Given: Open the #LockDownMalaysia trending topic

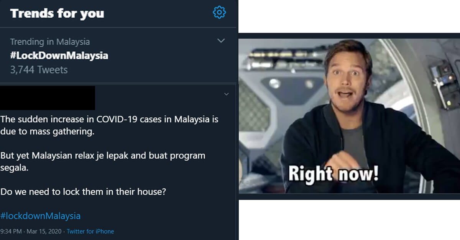Looking at the screenshot, I should click(59, 56).
